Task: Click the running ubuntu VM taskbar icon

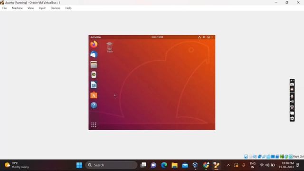Action: click(x=217, y=165)
